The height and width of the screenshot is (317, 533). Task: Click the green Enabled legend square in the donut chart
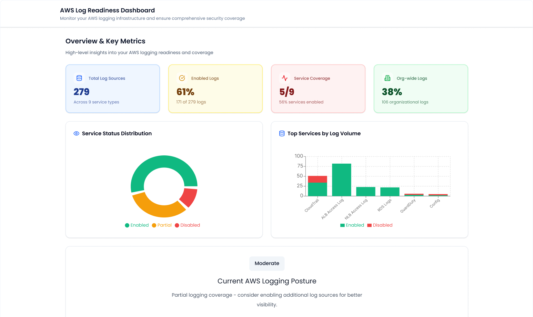coord(127,225)
